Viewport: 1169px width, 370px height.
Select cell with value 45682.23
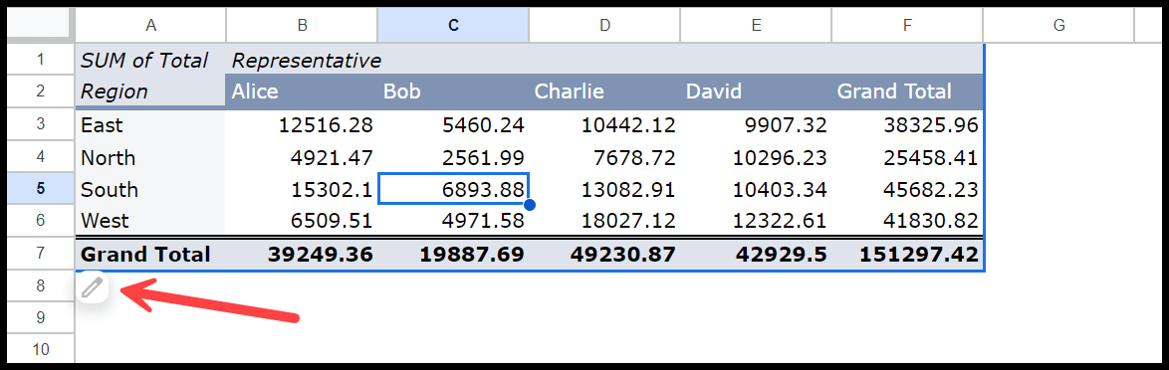pos(907,189)
